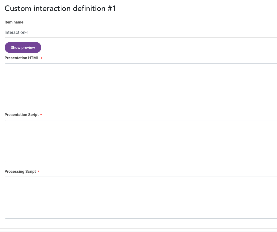This screenshot has width=277, height=232.
Task: Click the red required dot beside Presentation Script
Action: click(x=41, y=115)
